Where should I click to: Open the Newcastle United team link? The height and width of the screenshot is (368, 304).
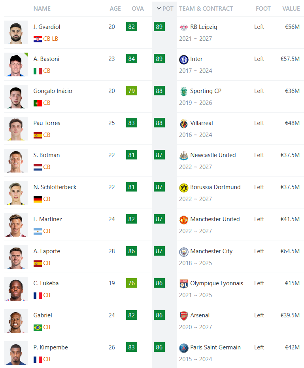point(213,155)
